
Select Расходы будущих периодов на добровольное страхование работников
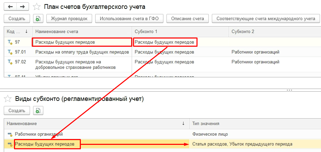pyautogui.click(x=76, y=64)
